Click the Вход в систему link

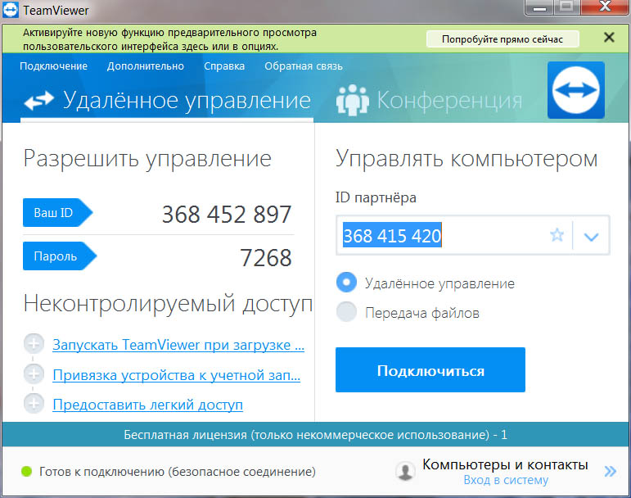tap(506, 480)
